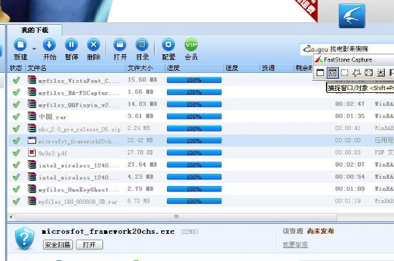394x261 pixels.
Task: Click 打开 button below file name
Action: click(x=90, y=245)
